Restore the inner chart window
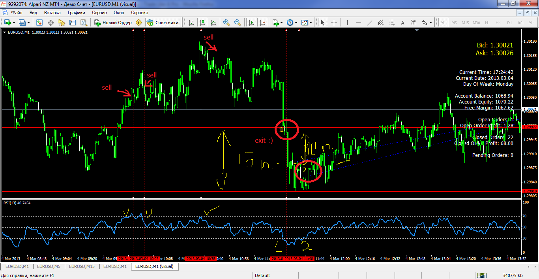This screenshot has width=539, height=279. click(528, 13)
